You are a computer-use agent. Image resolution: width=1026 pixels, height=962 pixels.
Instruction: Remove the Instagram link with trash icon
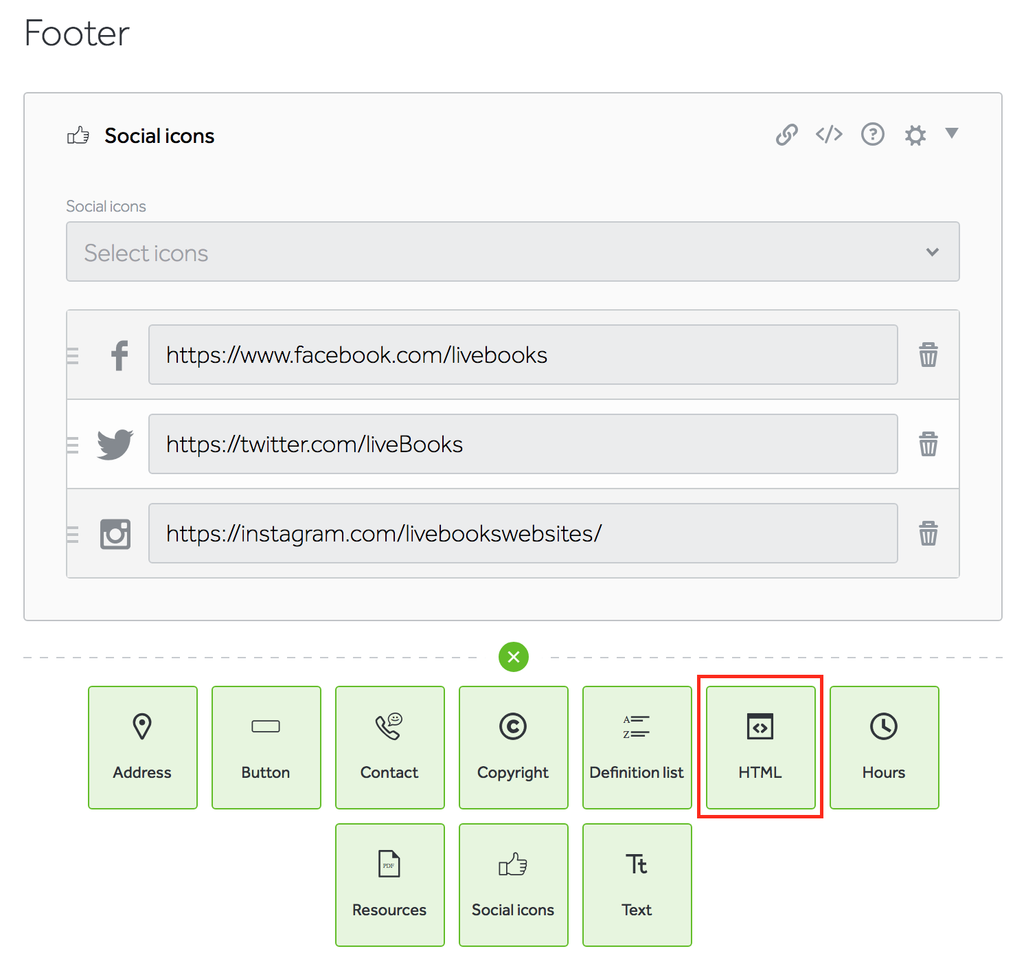928,533
